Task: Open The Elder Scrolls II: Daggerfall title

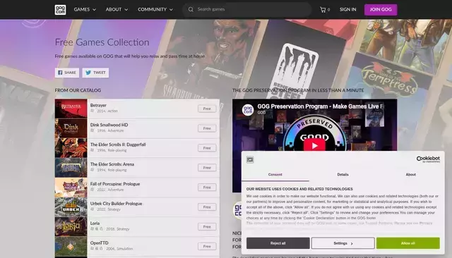Action: click(x=118, y=145)
